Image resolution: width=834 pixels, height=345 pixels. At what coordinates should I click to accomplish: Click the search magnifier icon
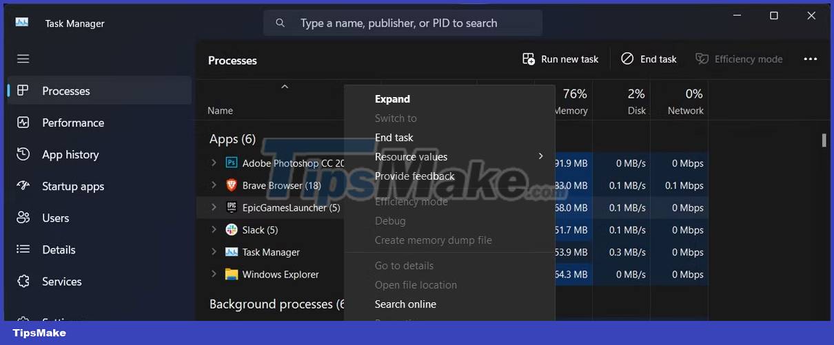(x=281, y=23)
